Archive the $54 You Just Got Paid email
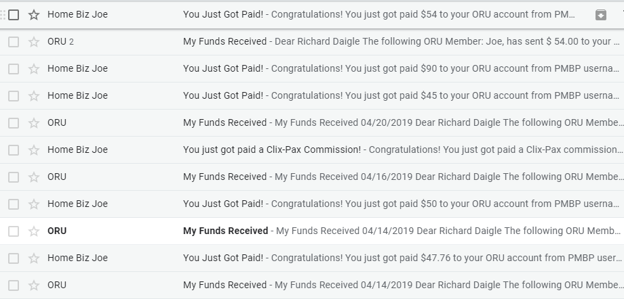The height and width of the screenshot is (299, 624). (600, 15)
